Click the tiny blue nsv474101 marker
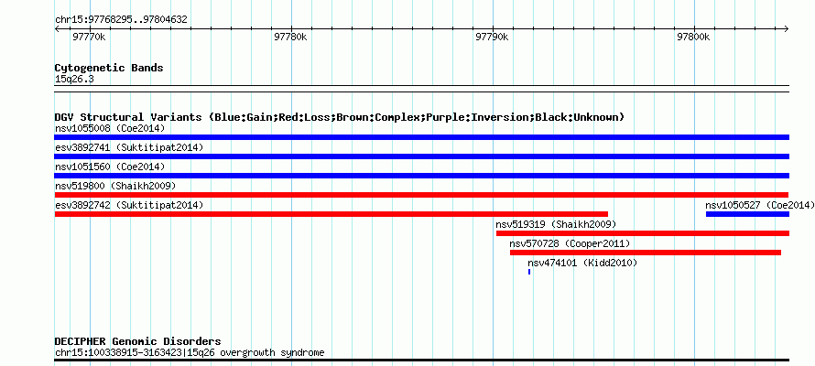This screenshot has height=366, width=815. pos(529,272)
